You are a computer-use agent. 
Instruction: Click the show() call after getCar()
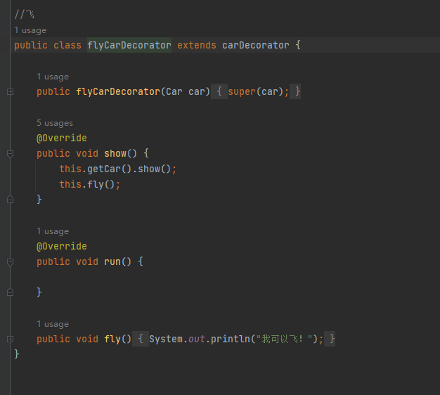[155, 169]
